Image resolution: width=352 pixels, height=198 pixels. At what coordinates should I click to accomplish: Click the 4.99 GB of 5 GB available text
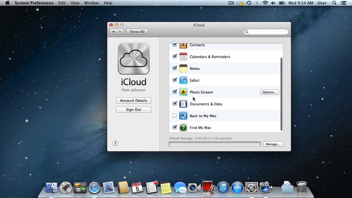pyautogui.click(x=213, y=138)
